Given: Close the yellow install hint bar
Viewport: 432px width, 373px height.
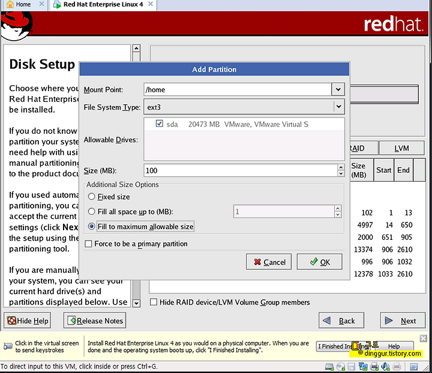Looking at the screenshot, I should (x=424, y=338).
